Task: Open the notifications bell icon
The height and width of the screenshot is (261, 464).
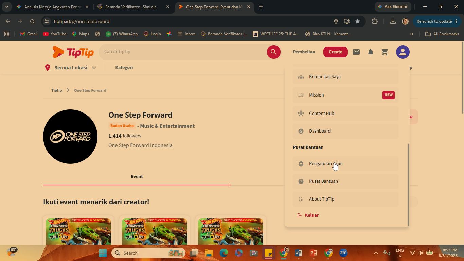Action: 371,52
